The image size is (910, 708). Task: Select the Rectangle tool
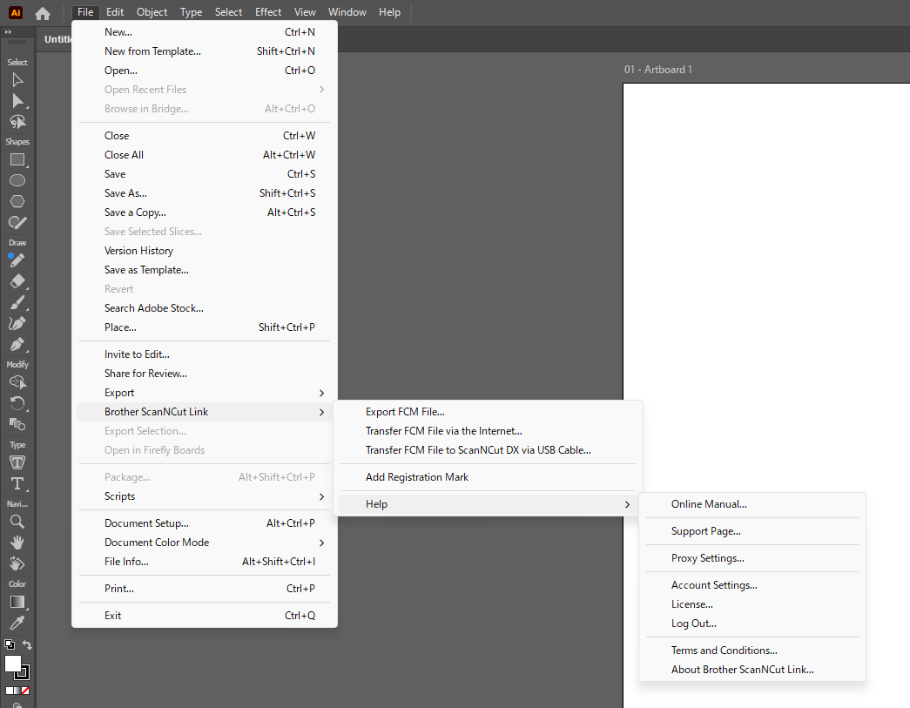(17, 159)
